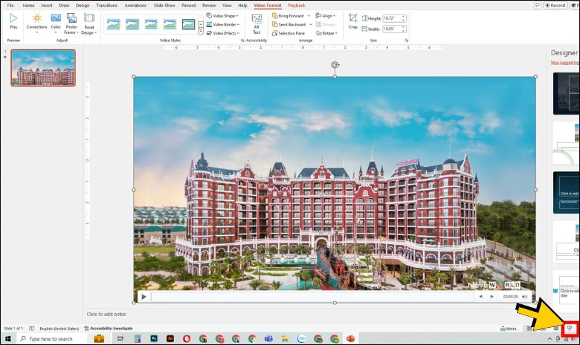580x345 pixels.
Task: Click the Height input field
Action: [x=391, y=18]
